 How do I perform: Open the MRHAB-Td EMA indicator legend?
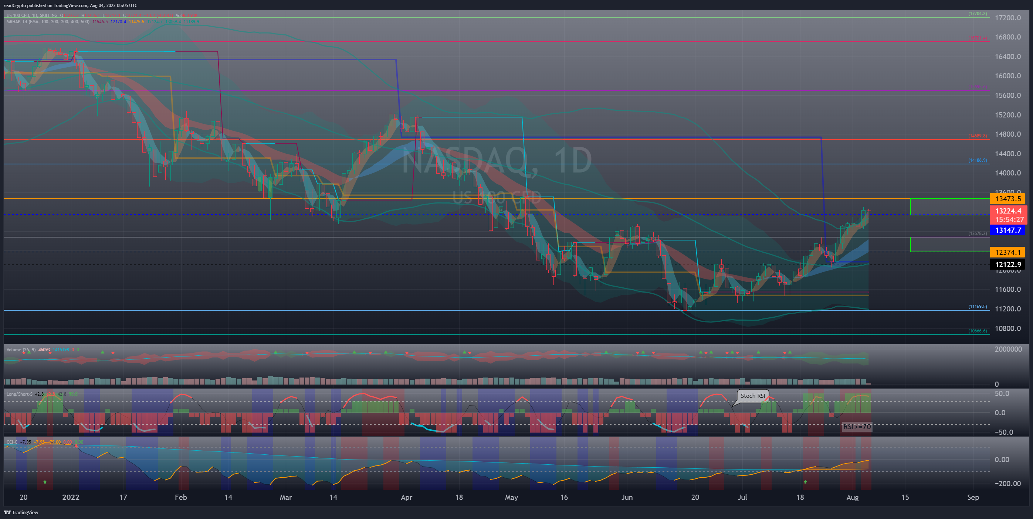[x=48, y=22]
